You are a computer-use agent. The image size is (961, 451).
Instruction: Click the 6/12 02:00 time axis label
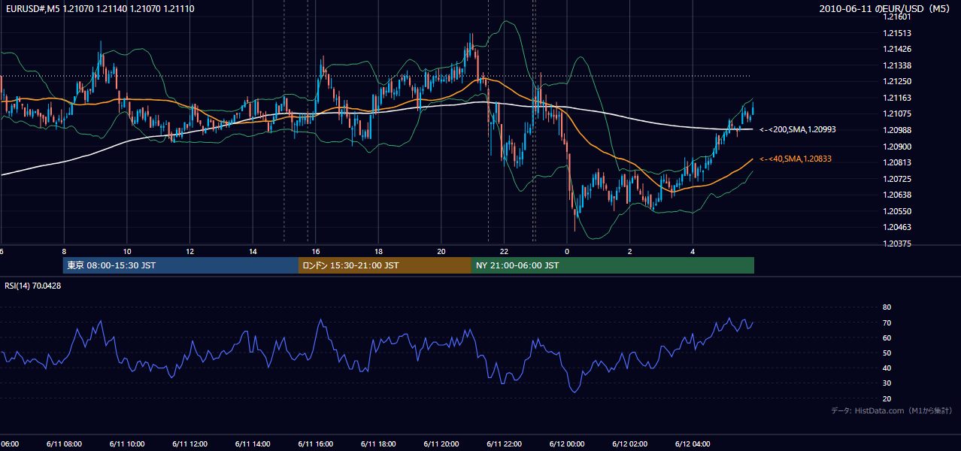tap(630, 444)
